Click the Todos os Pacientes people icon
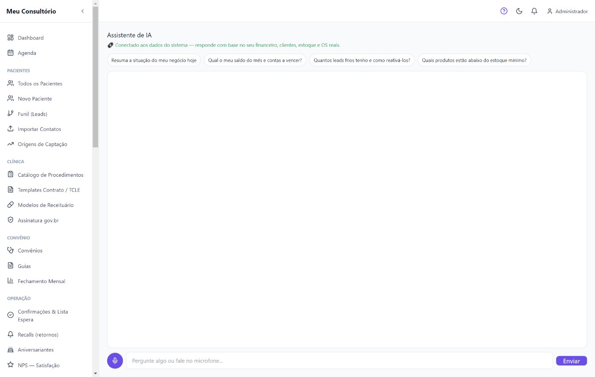 click(x=11, y=83)
